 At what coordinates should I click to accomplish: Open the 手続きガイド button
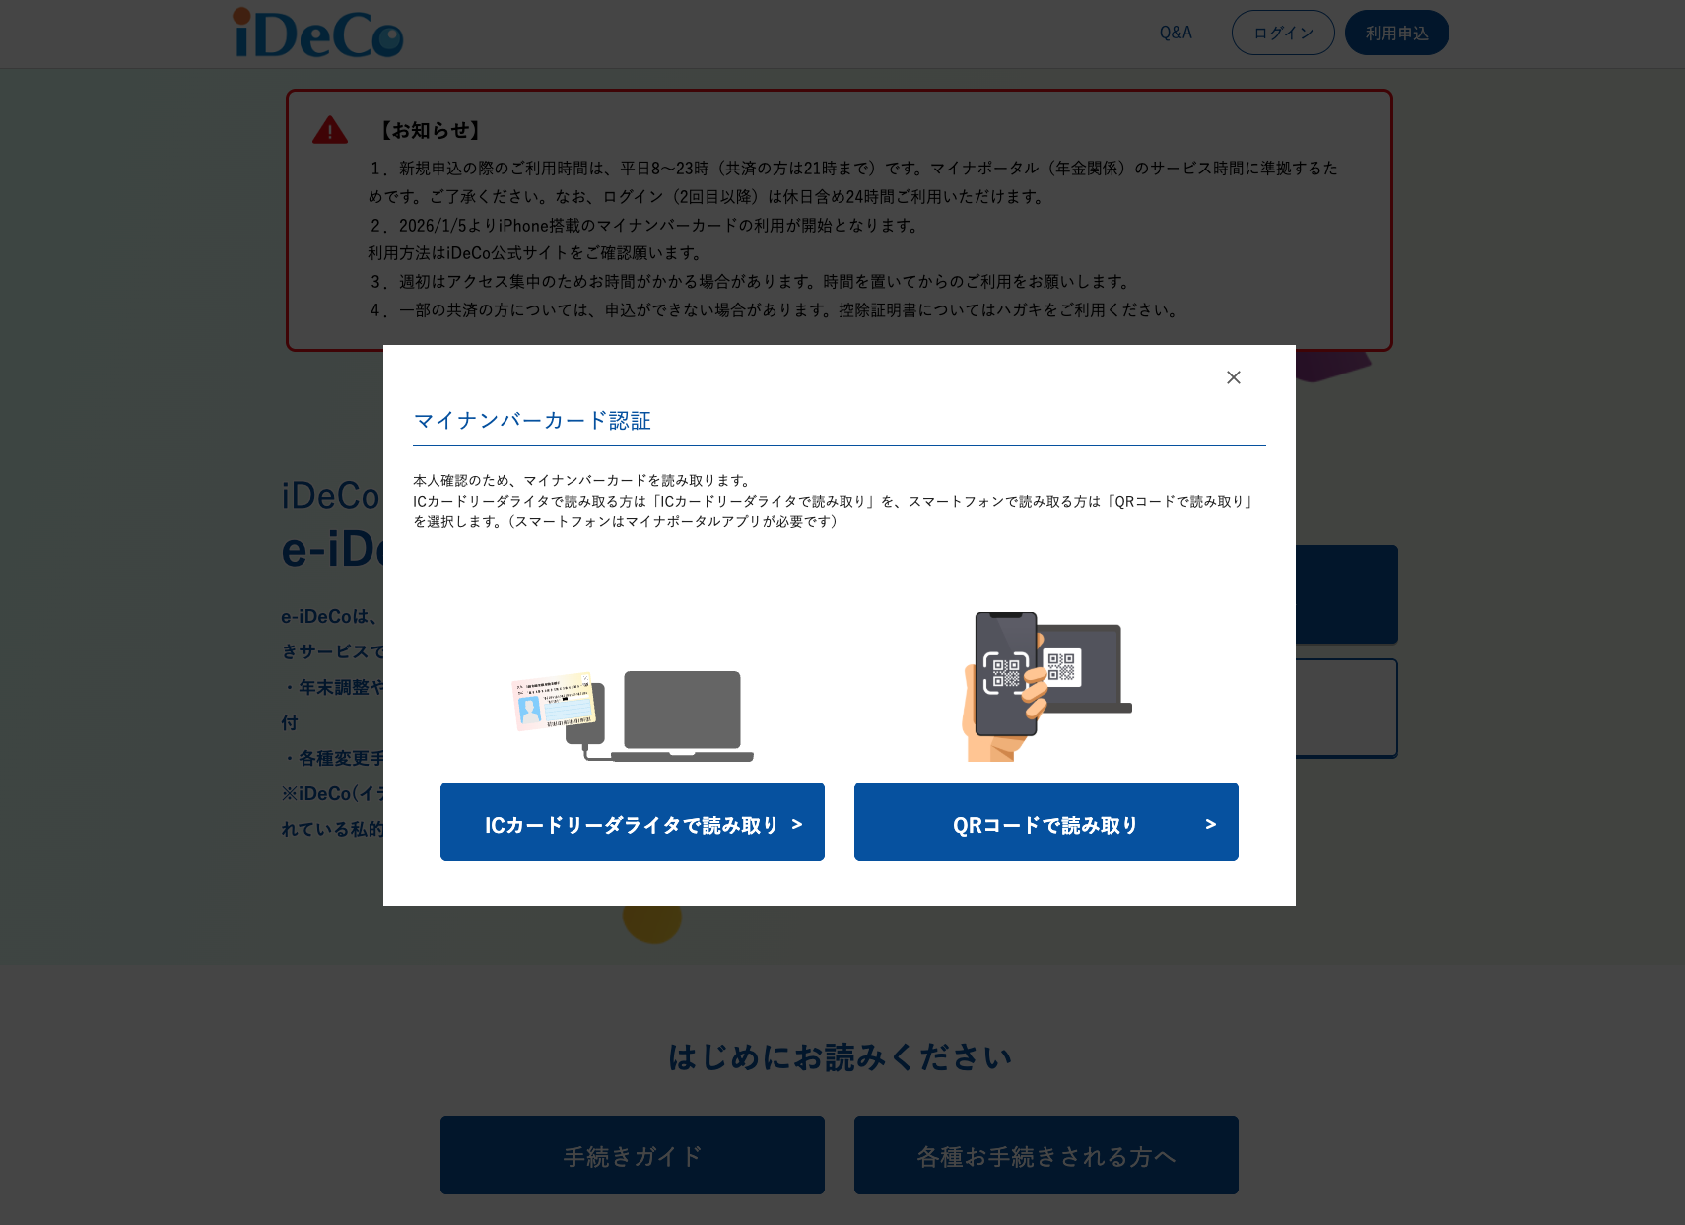[633, 1155]
